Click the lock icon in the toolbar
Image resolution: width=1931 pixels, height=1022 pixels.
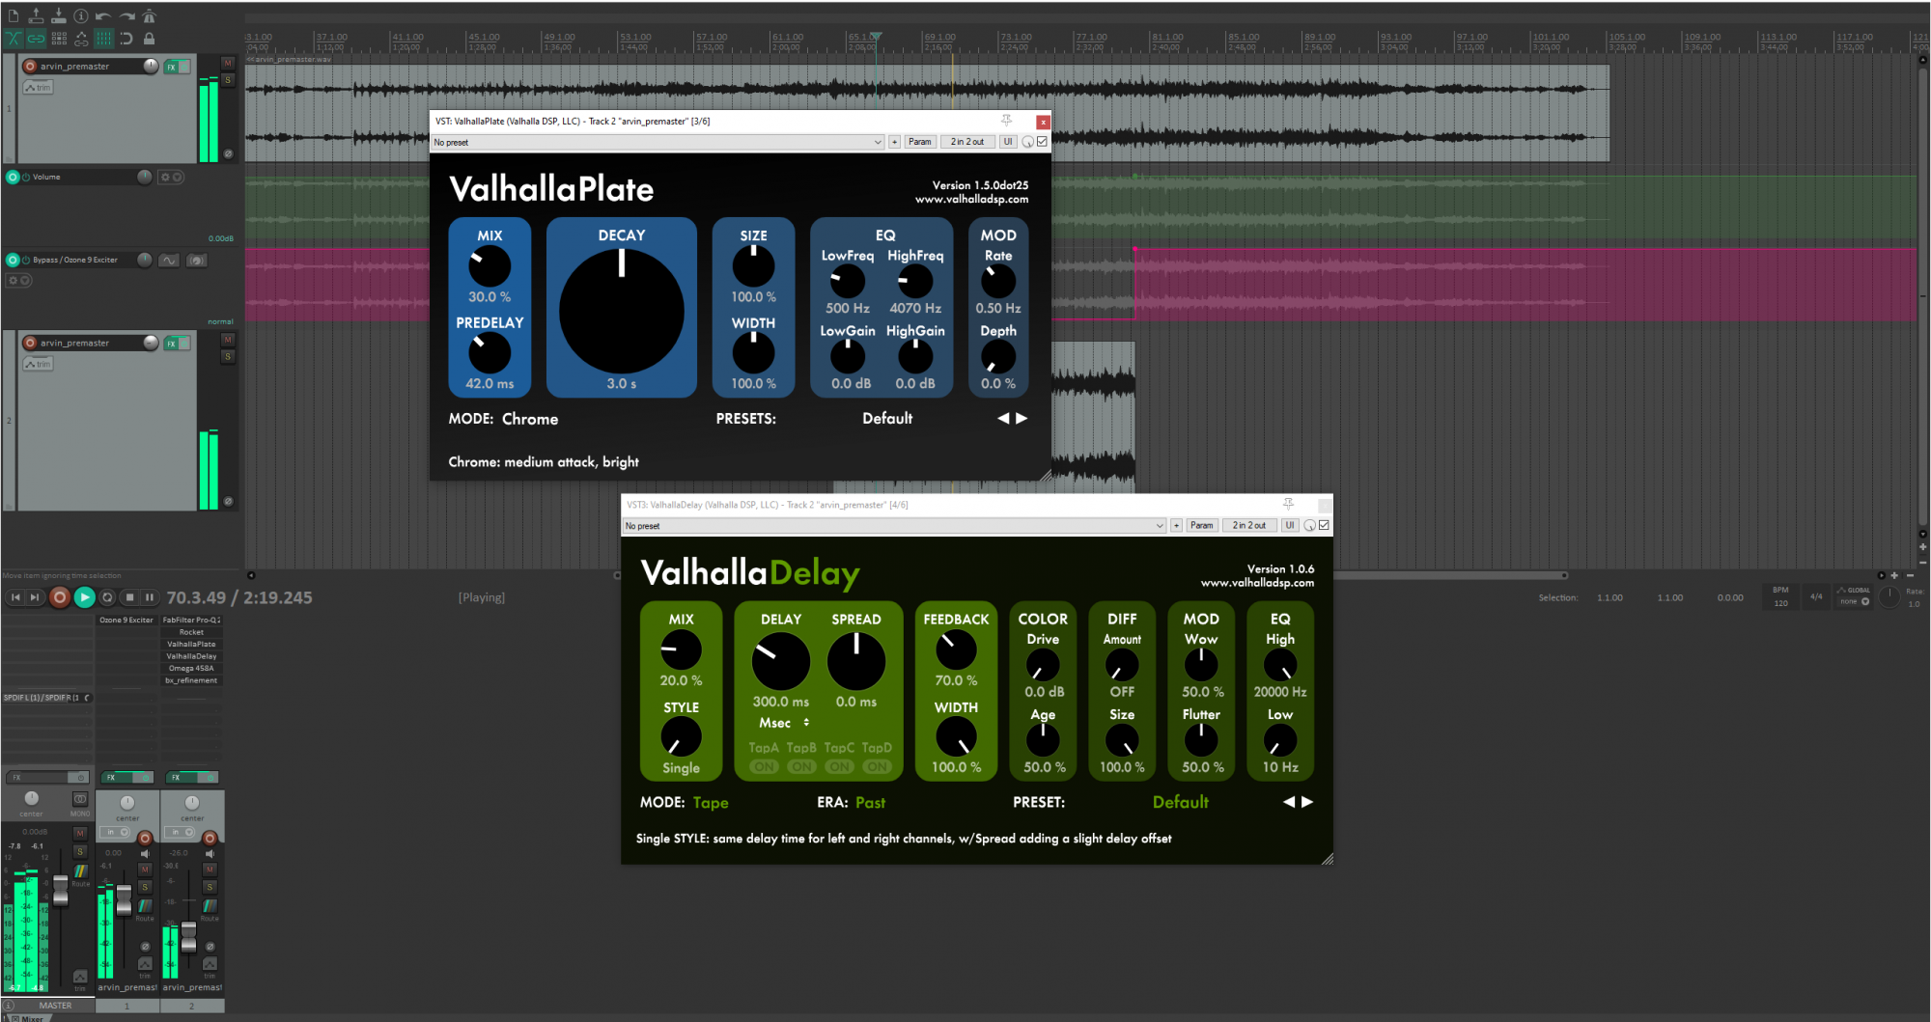(x=149, y=39)
